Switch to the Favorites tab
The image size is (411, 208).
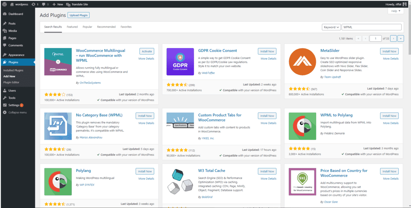[126, 27]
